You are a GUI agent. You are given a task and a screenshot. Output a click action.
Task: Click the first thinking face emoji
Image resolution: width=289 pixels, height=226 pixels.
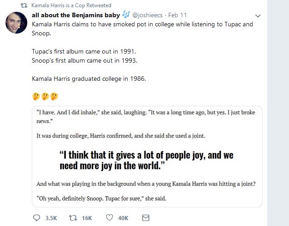[x=36, y=96]
